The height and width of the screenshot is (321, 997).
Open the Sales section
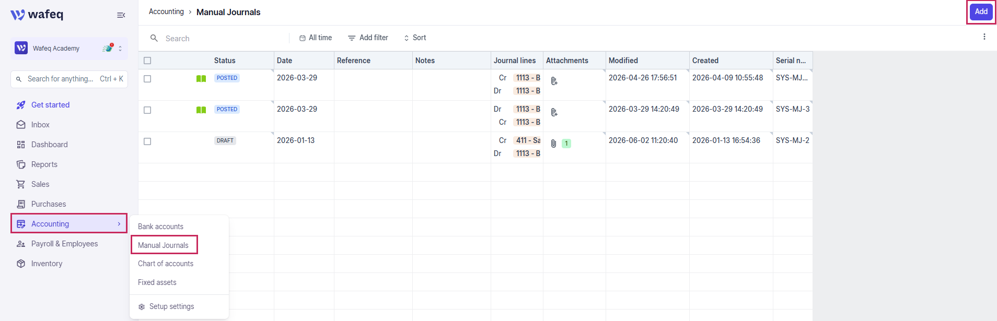(40, 184)
